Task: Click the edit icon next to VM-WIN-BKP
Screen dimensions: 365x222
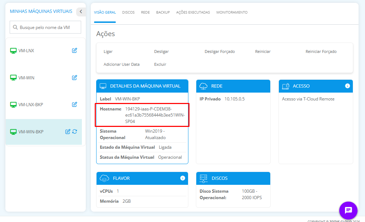Action: (x=68, y=132)
